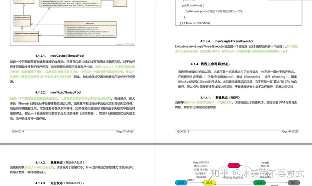Click the green 运行 state node
The height and width of the screenshot is (186, 312).
pyautogui.click(x=260, y=183)
